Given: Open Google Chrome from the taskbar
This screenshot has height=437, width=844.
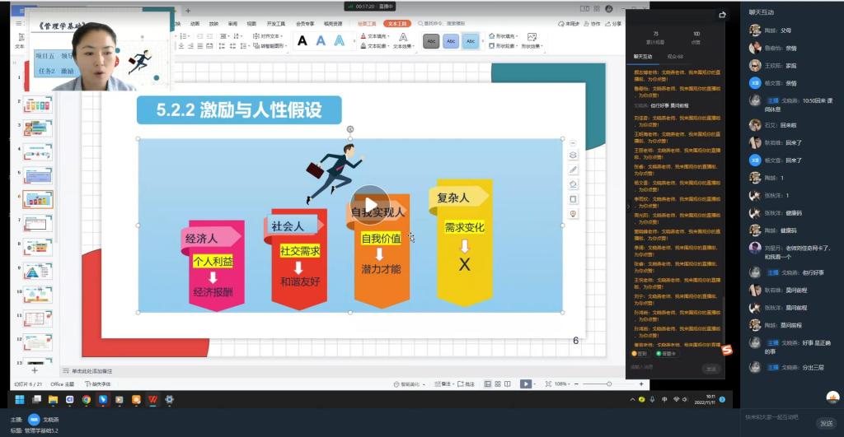Looking at the screenshot, I should point(87,400).
